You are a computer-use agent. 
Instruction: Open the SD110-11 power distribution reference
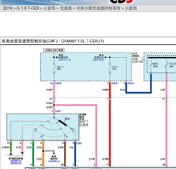pos(64,60)
